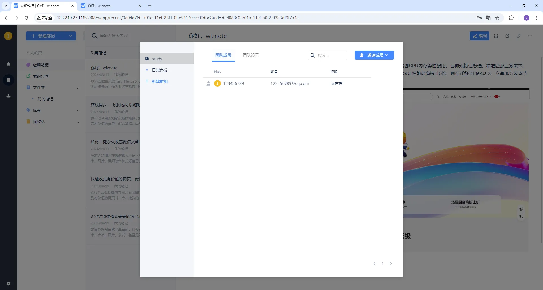Go to previous page of members

(x=374, y=263)
